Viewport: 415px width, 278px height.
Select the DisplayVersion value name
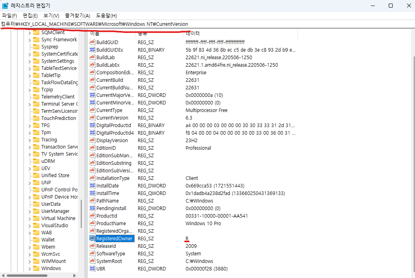[x=112, y=141]
